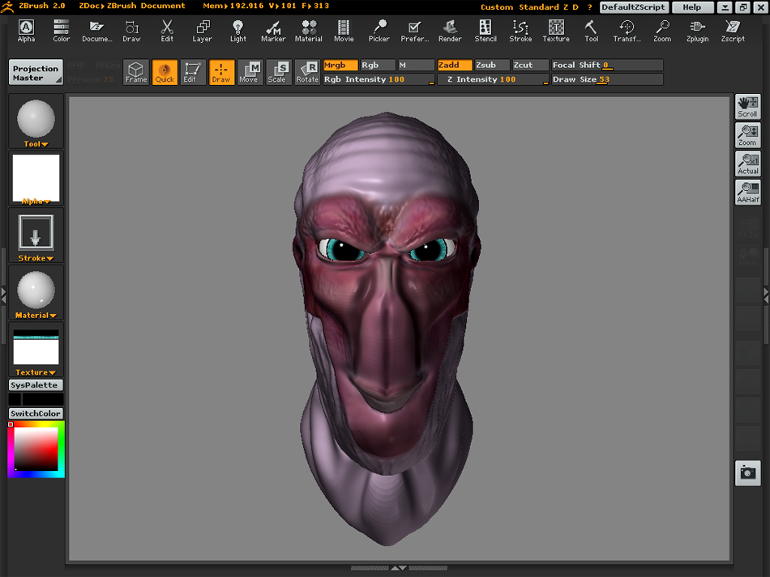Click the SwitchColor button
This screenshot has width=770, height=577.
pyautogui.click(x=36, y=414)
